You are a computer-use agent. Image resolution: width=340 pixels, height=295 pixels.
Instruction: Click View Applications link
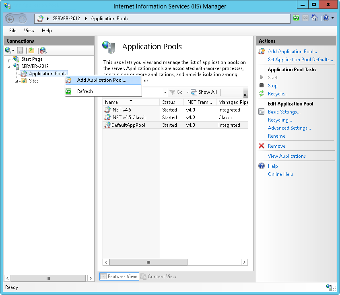point(286,156)
